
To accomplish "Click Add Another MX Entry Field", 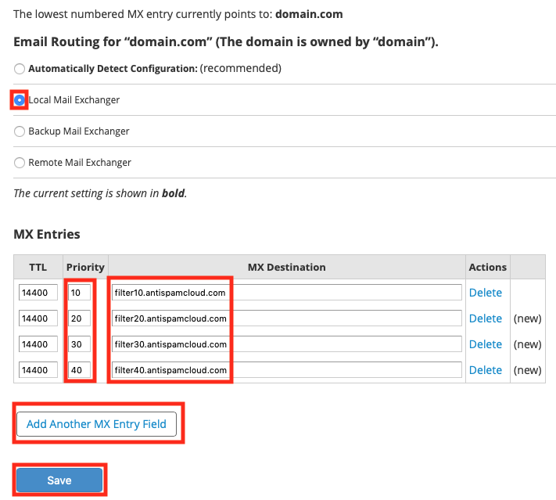I will pyautogui.click(x=96, y=424).
